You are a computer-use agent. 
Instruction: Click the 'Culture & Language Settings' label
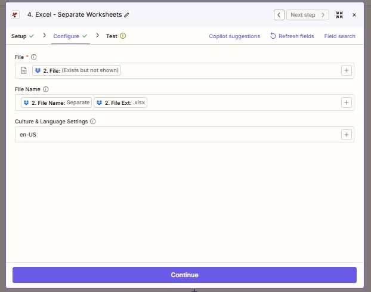(51, 122)
